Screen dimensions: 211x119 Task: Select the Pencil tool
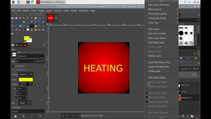43,26
